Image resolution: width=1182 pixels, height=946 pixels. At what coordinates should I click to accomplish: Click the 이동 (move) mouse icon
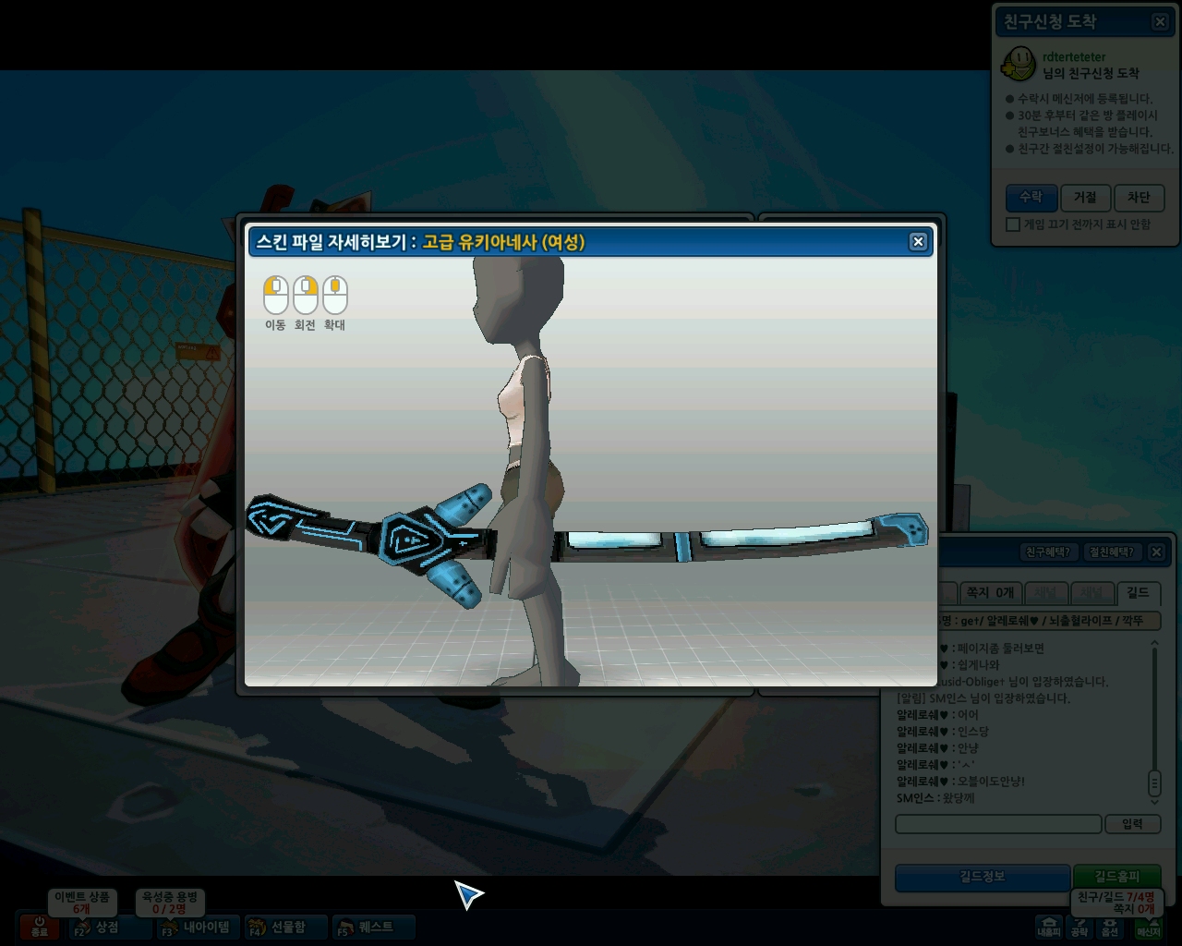275,295
